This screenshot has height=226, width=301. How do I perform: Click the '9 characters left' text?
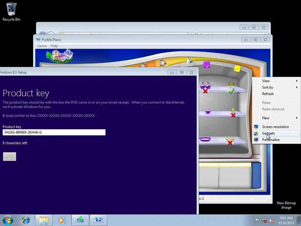pyautogui.click(x=15, y=143)
